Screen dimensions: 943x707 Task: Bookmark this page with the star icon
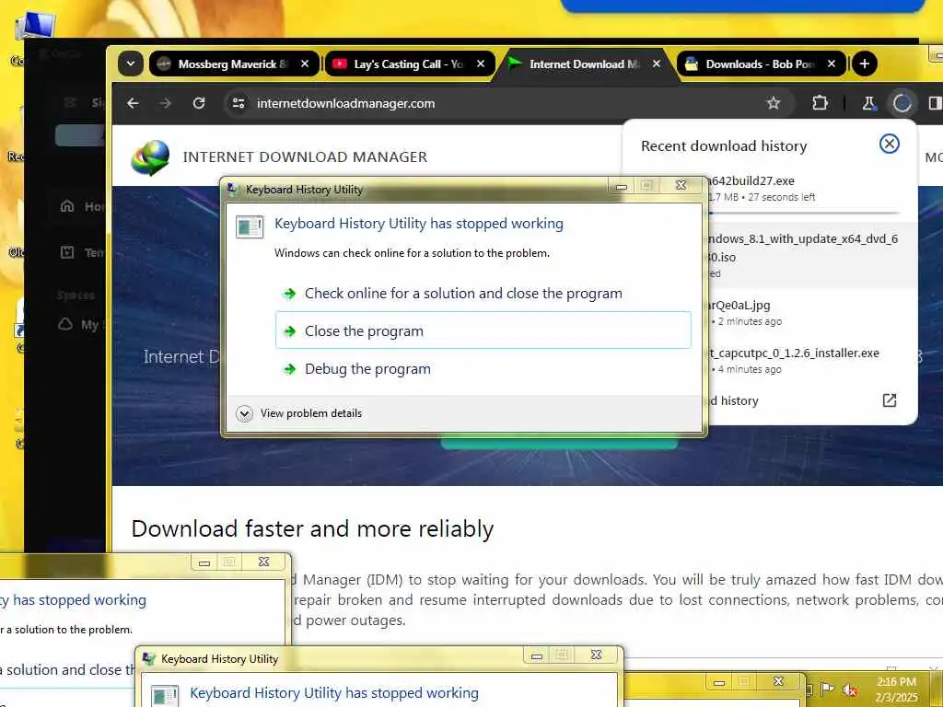point(774,103)
